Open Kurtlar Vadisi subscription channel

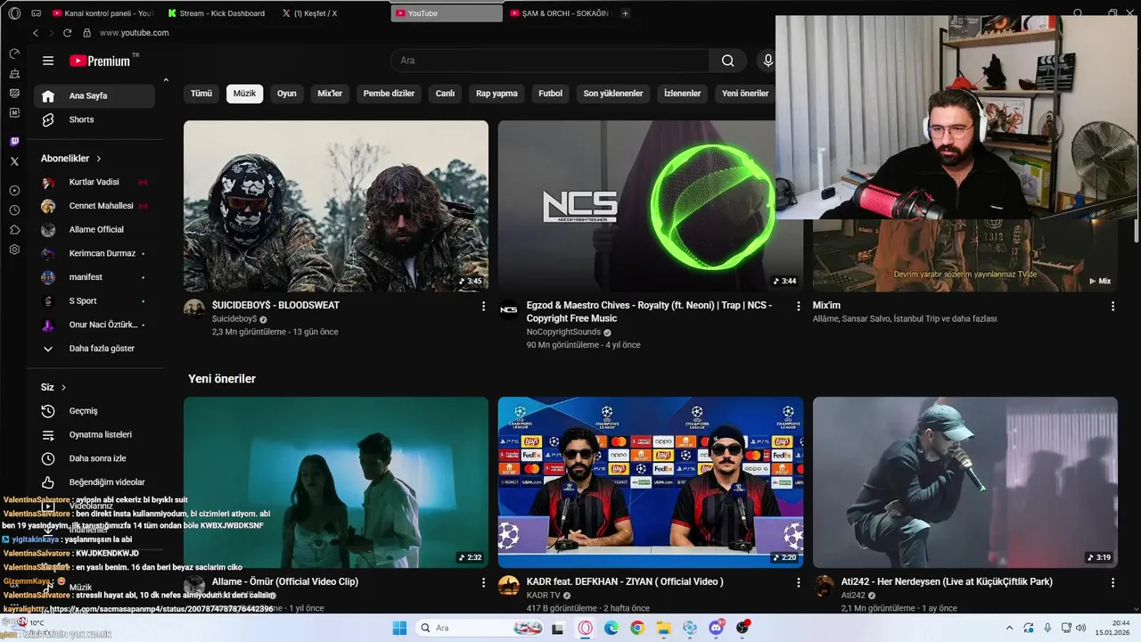pos(94,182)
